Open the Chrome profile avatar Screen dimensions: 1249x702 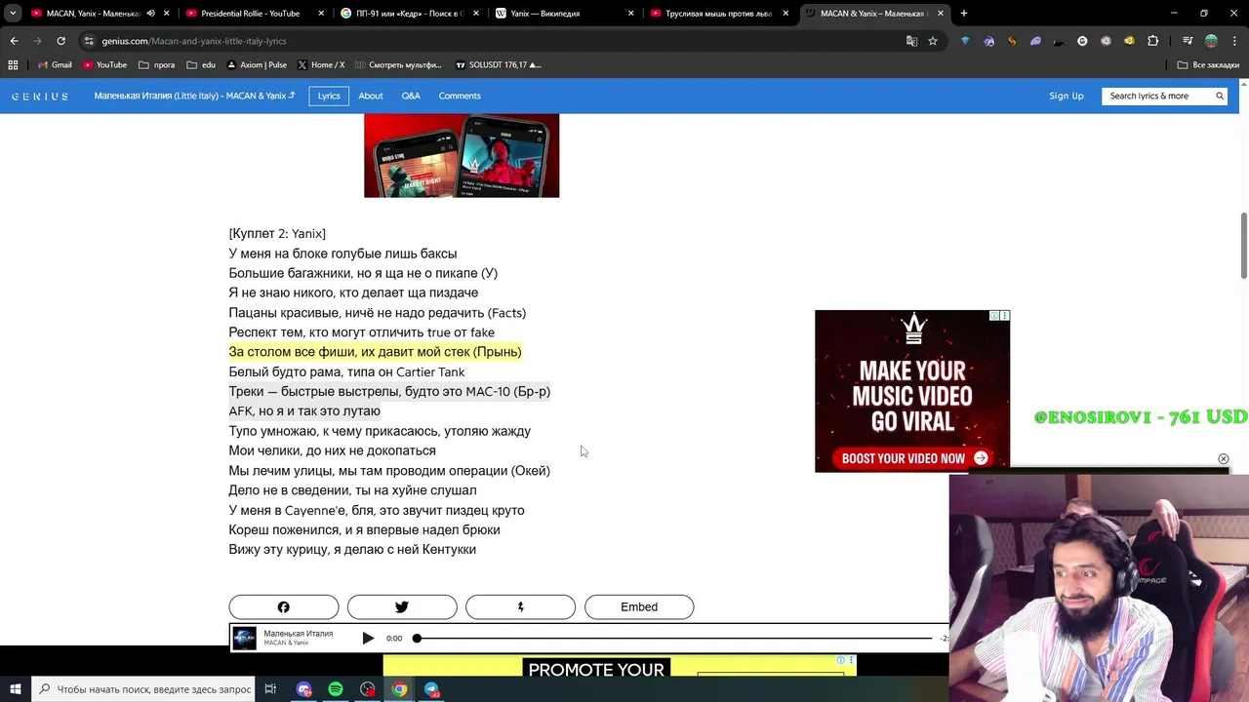1211,41
